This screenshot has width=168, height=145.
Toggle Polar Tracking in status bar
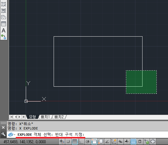(x=88, y=141)
